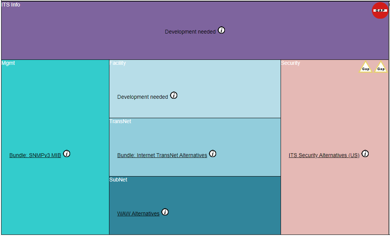
Task: Click info icon next to Internet TransNet Alternatives
Action: (x=213, y=154)
